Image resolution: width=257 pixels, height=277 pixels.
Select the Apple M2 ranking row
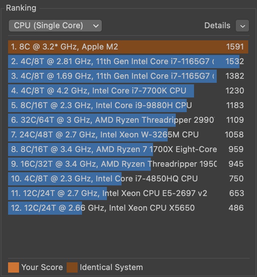(x=128, y=47)
